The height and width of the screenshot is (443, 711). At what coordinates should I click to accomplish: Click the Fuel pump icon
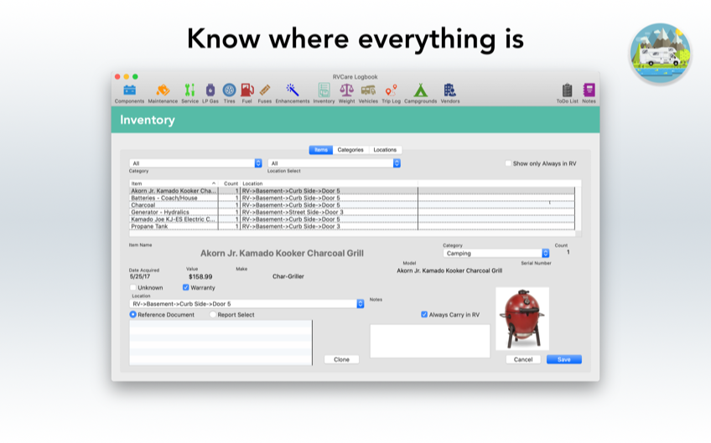(247, 90)
